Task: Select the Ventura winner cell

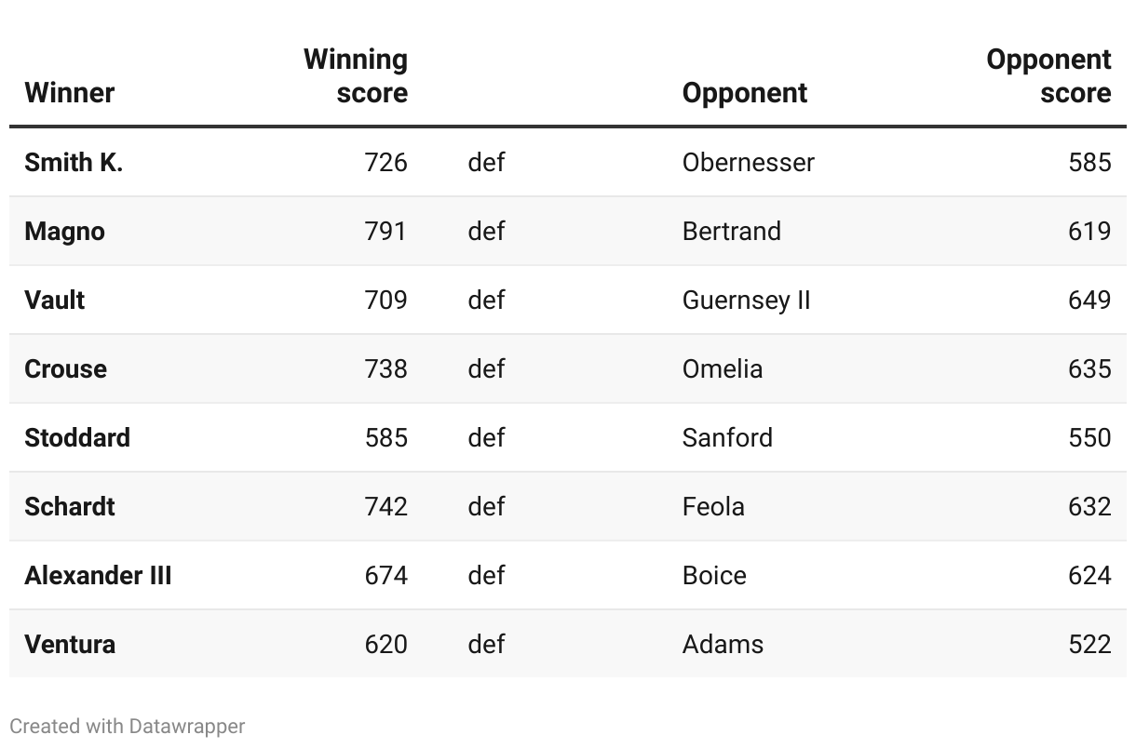Action: (x=70, y=645)
